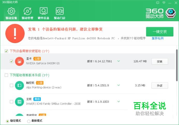Check the 主板 Intel SMBus Controller checkbox
The width and height of the screenshot is (179, 125).
click(11, 102)
